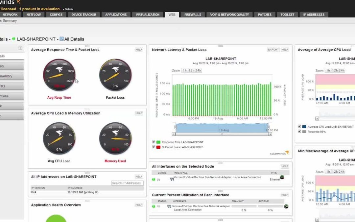355x222 pixels.
Task: Click green Up status icon in Percent Utilization
Action: click(154, 206)
